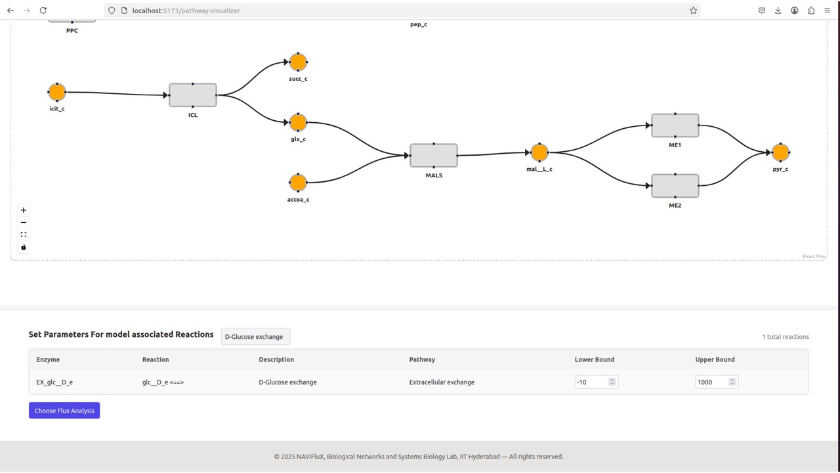Image resolution: width=840 pixels, height=473 pixels.
Task: Bookmark this page with star icon
Action: [693, 11]
